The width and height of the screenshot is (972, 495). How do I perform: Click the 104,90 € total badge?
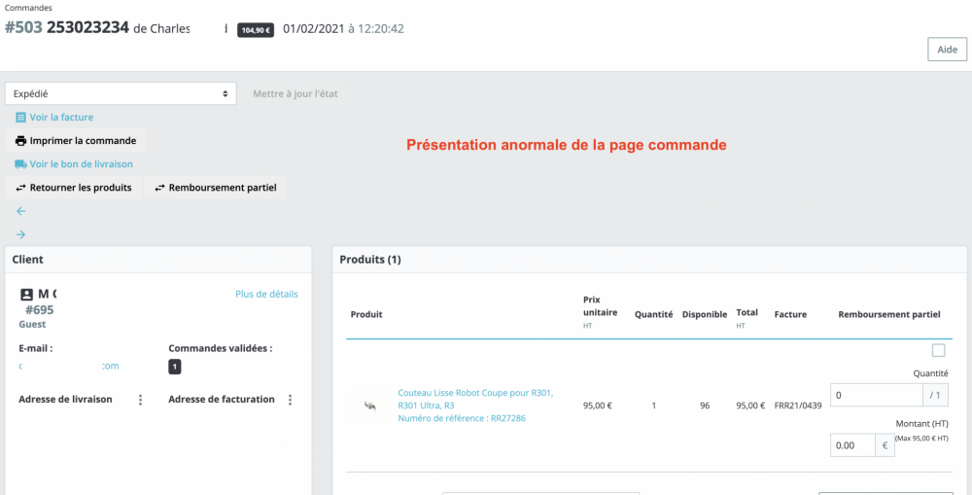[x=256, y=30]
